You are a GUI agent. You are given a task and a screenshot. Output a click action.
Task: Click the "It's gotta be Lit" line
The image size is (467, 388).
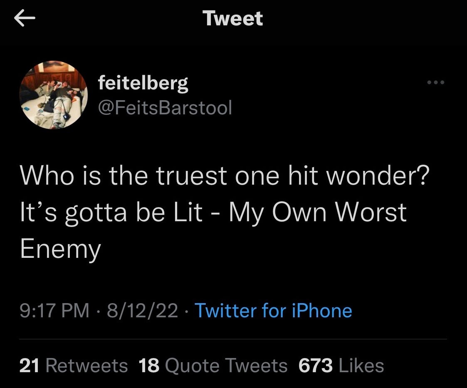[x=111, y=213]
